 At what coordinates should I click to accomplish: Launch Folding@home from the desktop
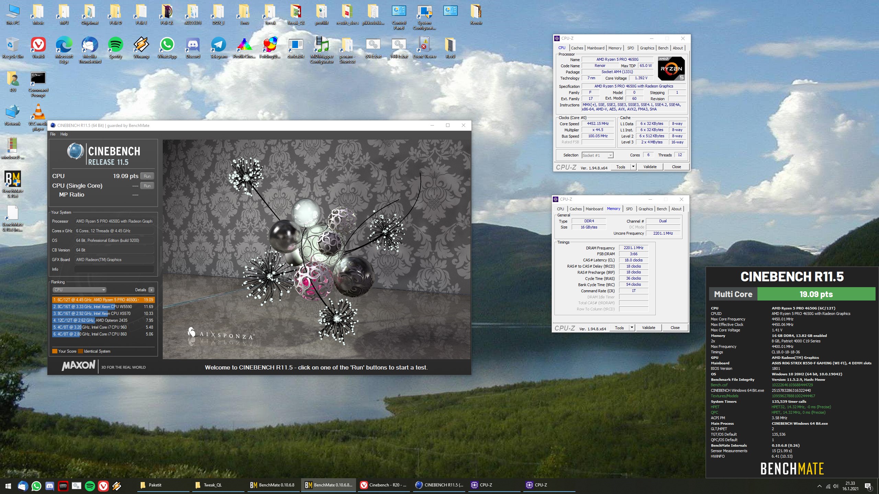click(270, 48)
